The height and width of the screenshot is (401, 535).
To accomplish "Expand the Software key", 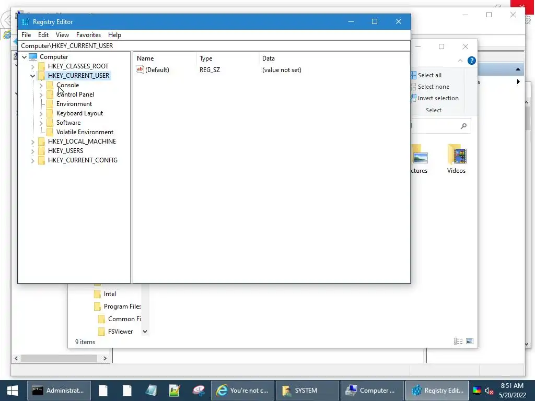I will pos(41,123).
